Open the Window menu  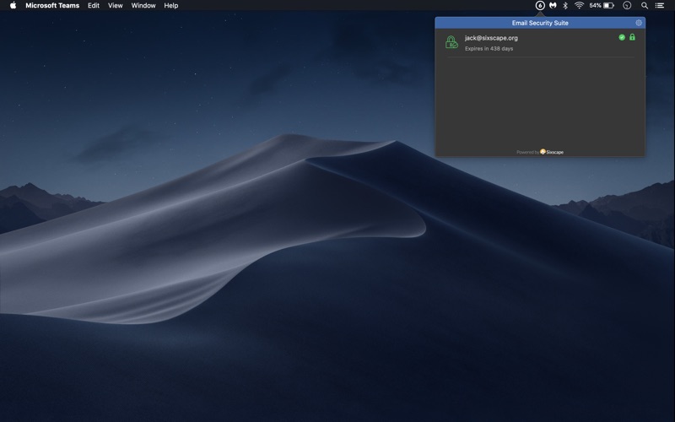tap(143, 6)
